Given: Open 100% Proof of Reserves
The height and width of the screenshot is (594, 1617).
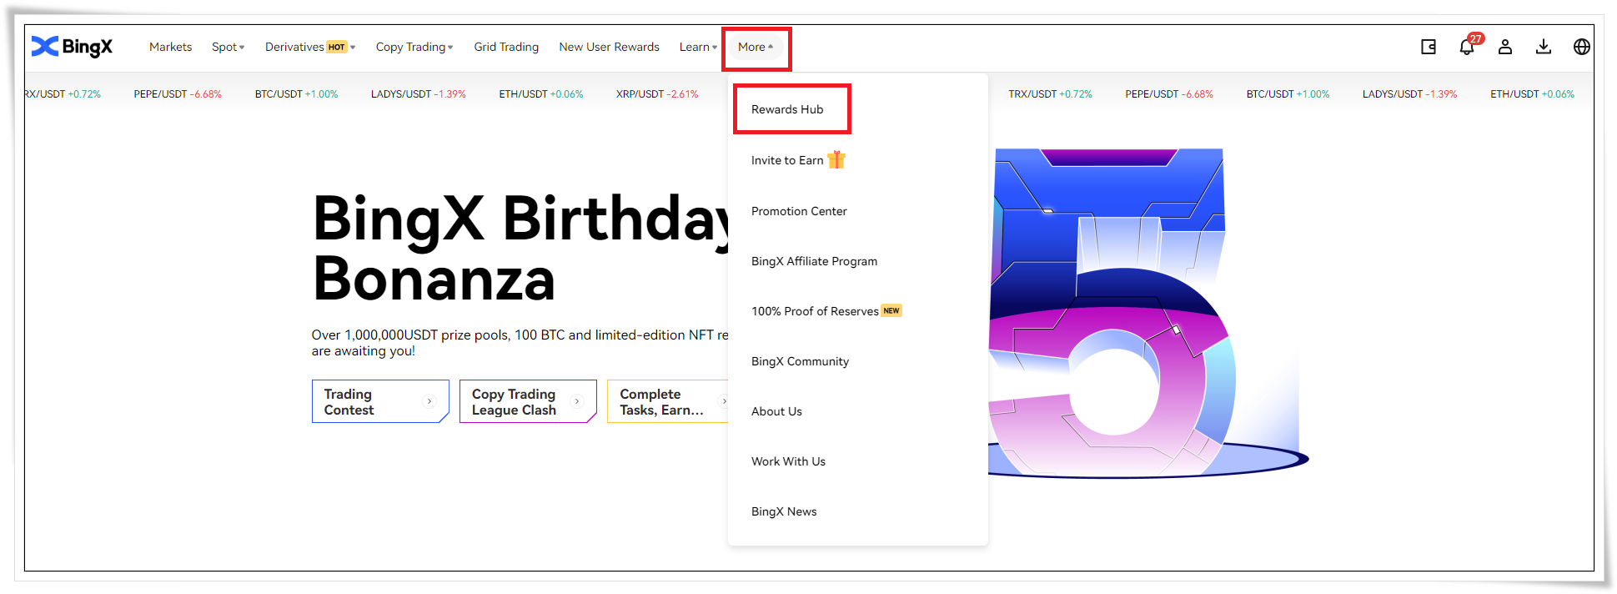Looking at the screenshot, I should point(815,311).
